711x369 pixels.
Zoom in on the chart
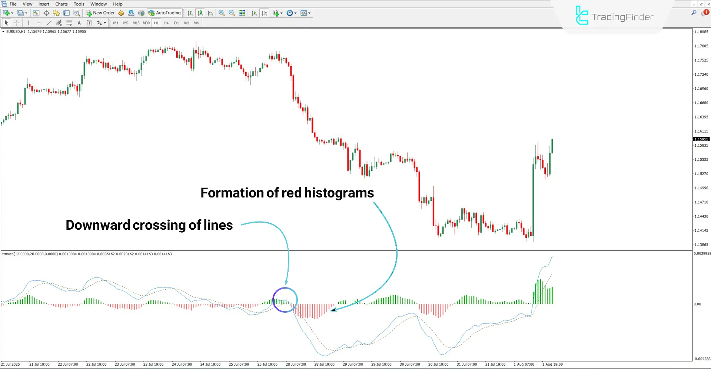click(222, 13)
